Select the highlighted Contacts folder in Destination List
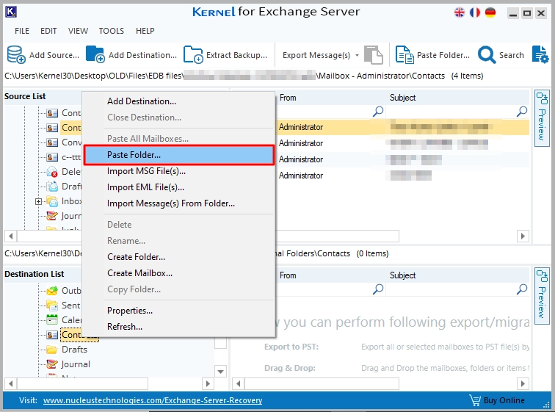Screen dimensions: 555x412 point(79,335)
